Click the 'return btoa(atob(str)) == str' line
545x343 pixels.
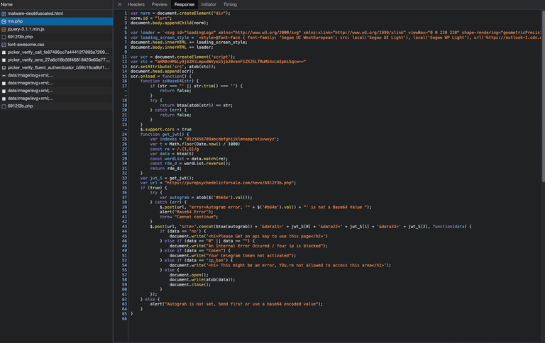click(x=196, y=105)
